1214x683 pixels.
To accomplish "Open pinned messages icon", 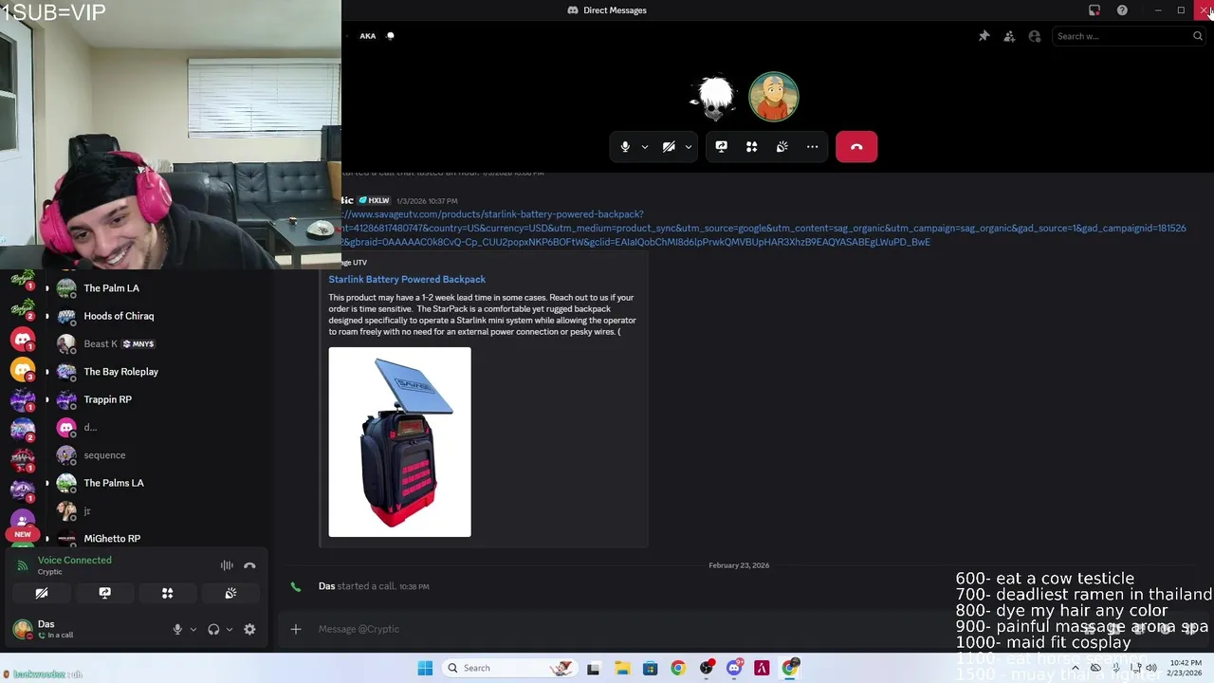I will [x=984, y=36].
